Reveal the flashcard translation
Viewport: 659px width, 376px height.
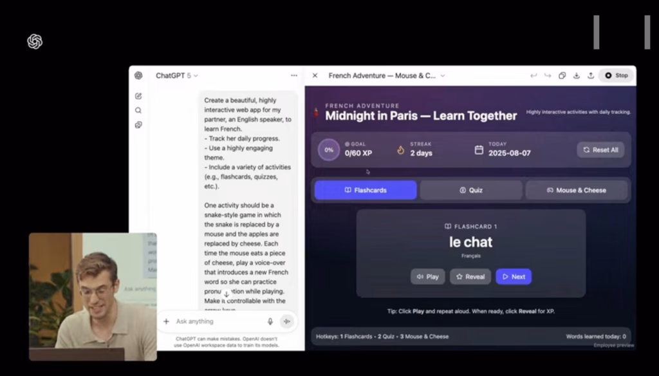coord(470,277)
